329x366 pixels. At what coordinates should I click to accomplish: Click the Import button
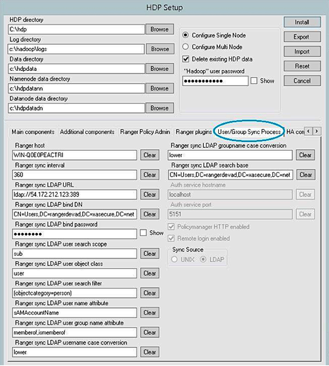click(x=302, y=51)
